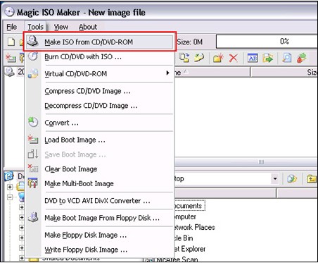The height and width of the screenshot is (263, 318).
Task: Open DVD to VCD AVI DivX Converter
Action: (x=99, y=201)
